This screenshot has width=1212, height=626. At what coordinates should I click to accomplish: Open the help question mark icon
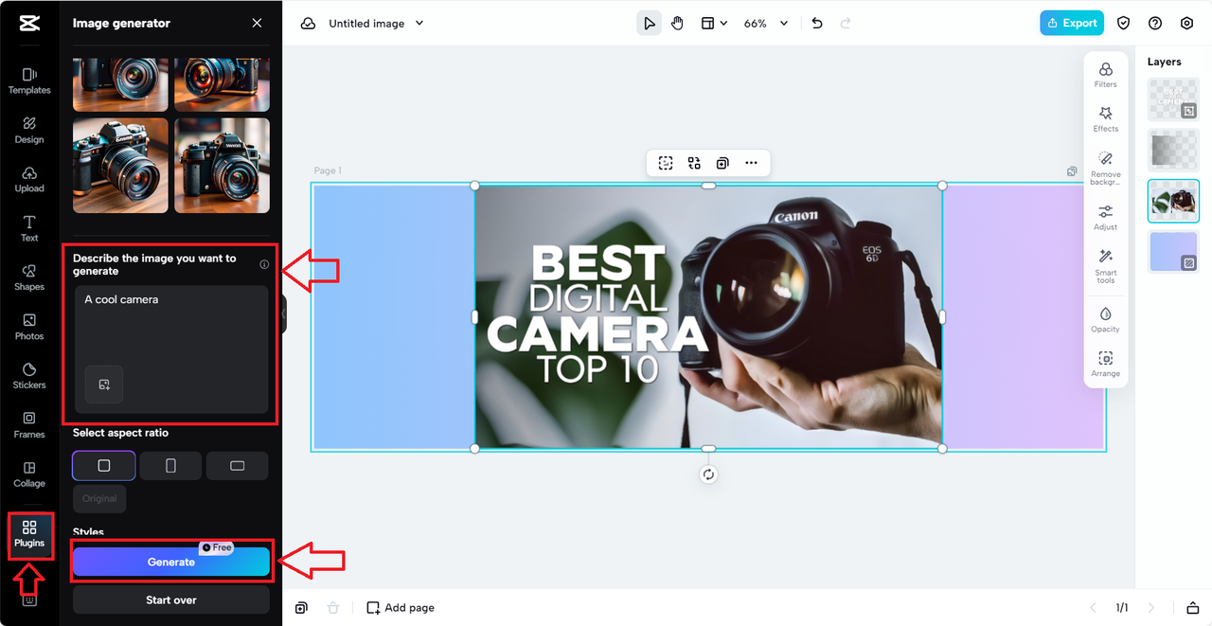(x=1155, y=24)
